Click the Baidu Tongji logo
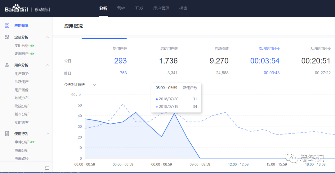The image size is (335, 173). click(17, 9)
